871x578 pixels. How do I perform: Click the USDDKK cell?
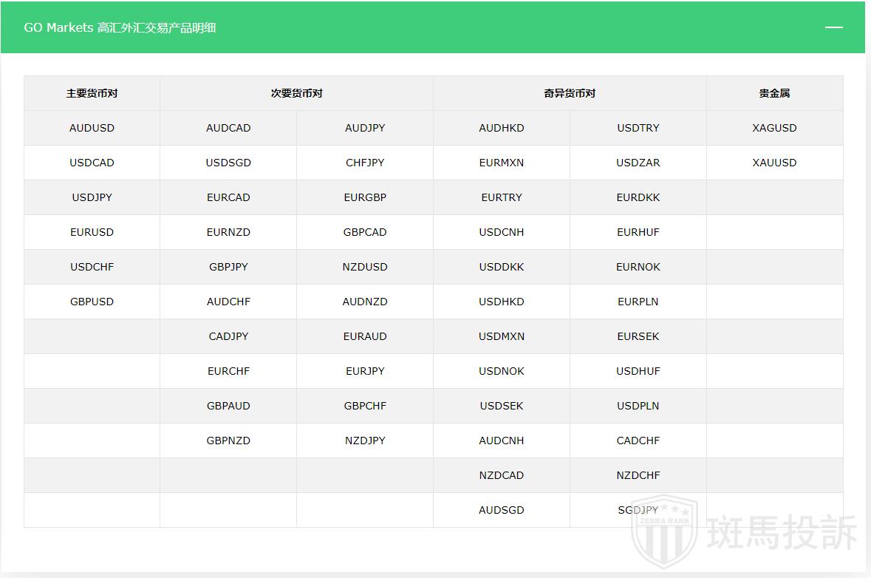pyautogui.click(x=502, y=267)
